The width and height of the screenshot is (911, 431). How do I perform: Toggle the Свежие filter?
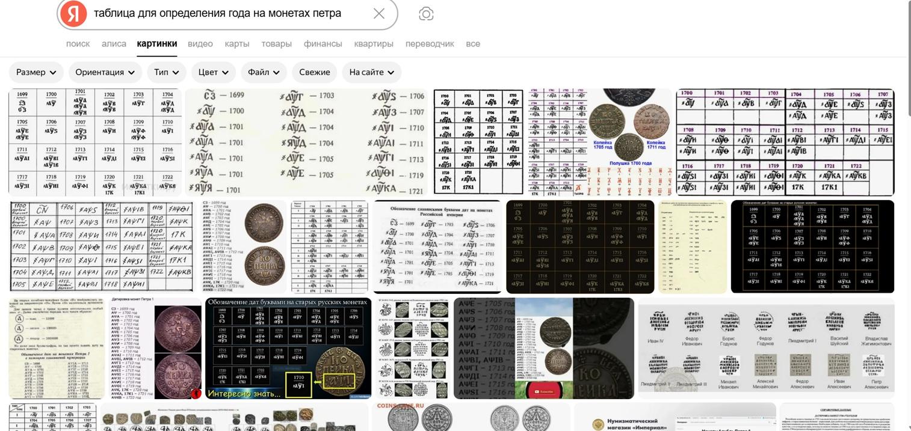tap(314, 72)
